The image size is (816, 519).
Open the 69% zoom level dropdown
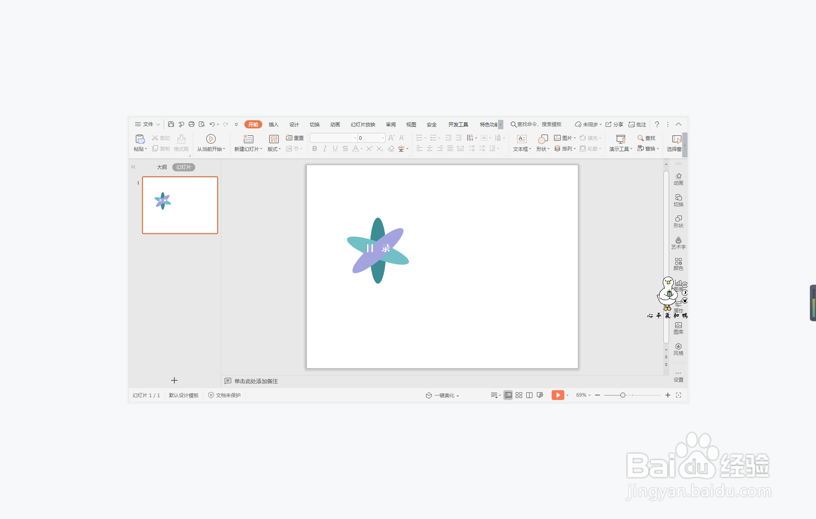click(x=583, y=395)
